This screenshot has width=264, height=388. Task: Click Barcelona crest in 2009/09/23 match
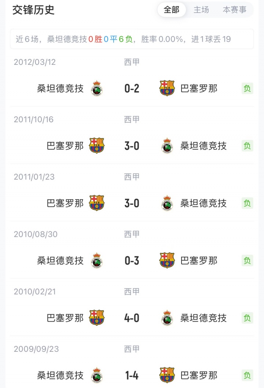click(x=167, y=375)
